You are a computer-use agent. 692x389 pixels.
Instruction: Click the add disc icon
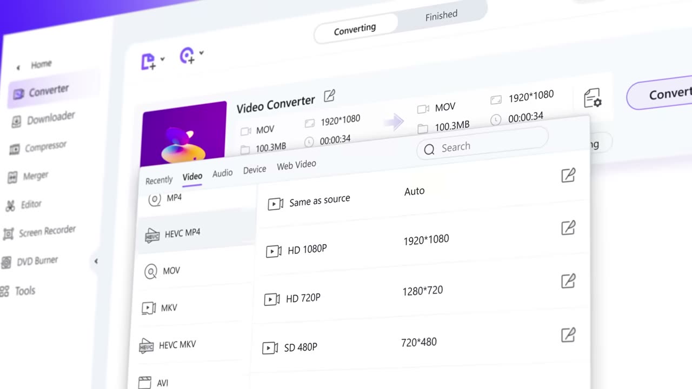click(187, 56)
